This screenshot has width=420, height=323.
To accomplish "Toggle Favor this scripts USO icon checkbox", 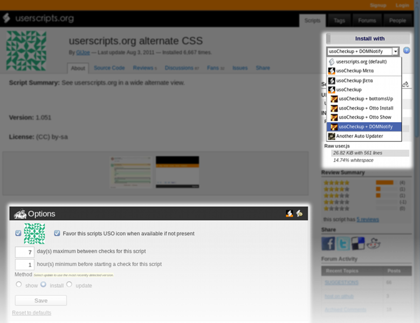I will tap(57, 233).
